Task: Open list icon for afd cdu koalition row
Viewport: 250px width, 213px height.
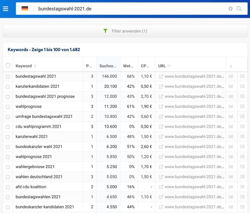Action: 242,187
